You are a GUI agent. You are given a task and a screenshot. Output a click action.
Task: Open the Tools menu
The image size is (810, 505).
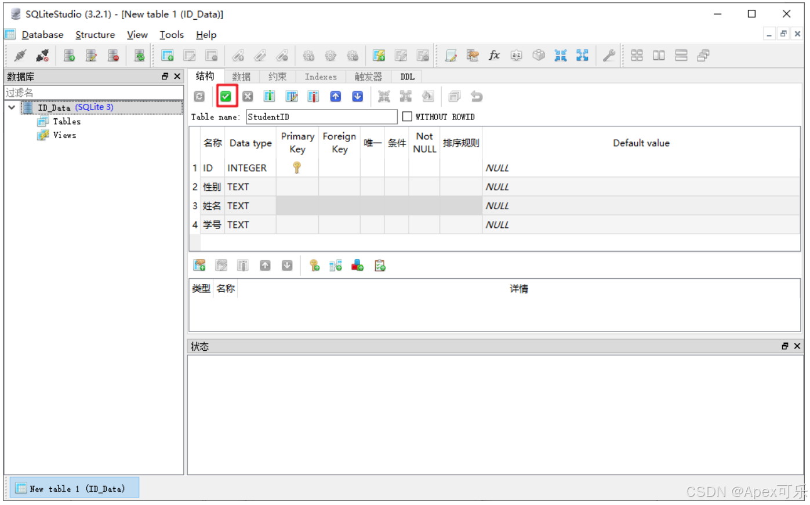click(172, 35)
